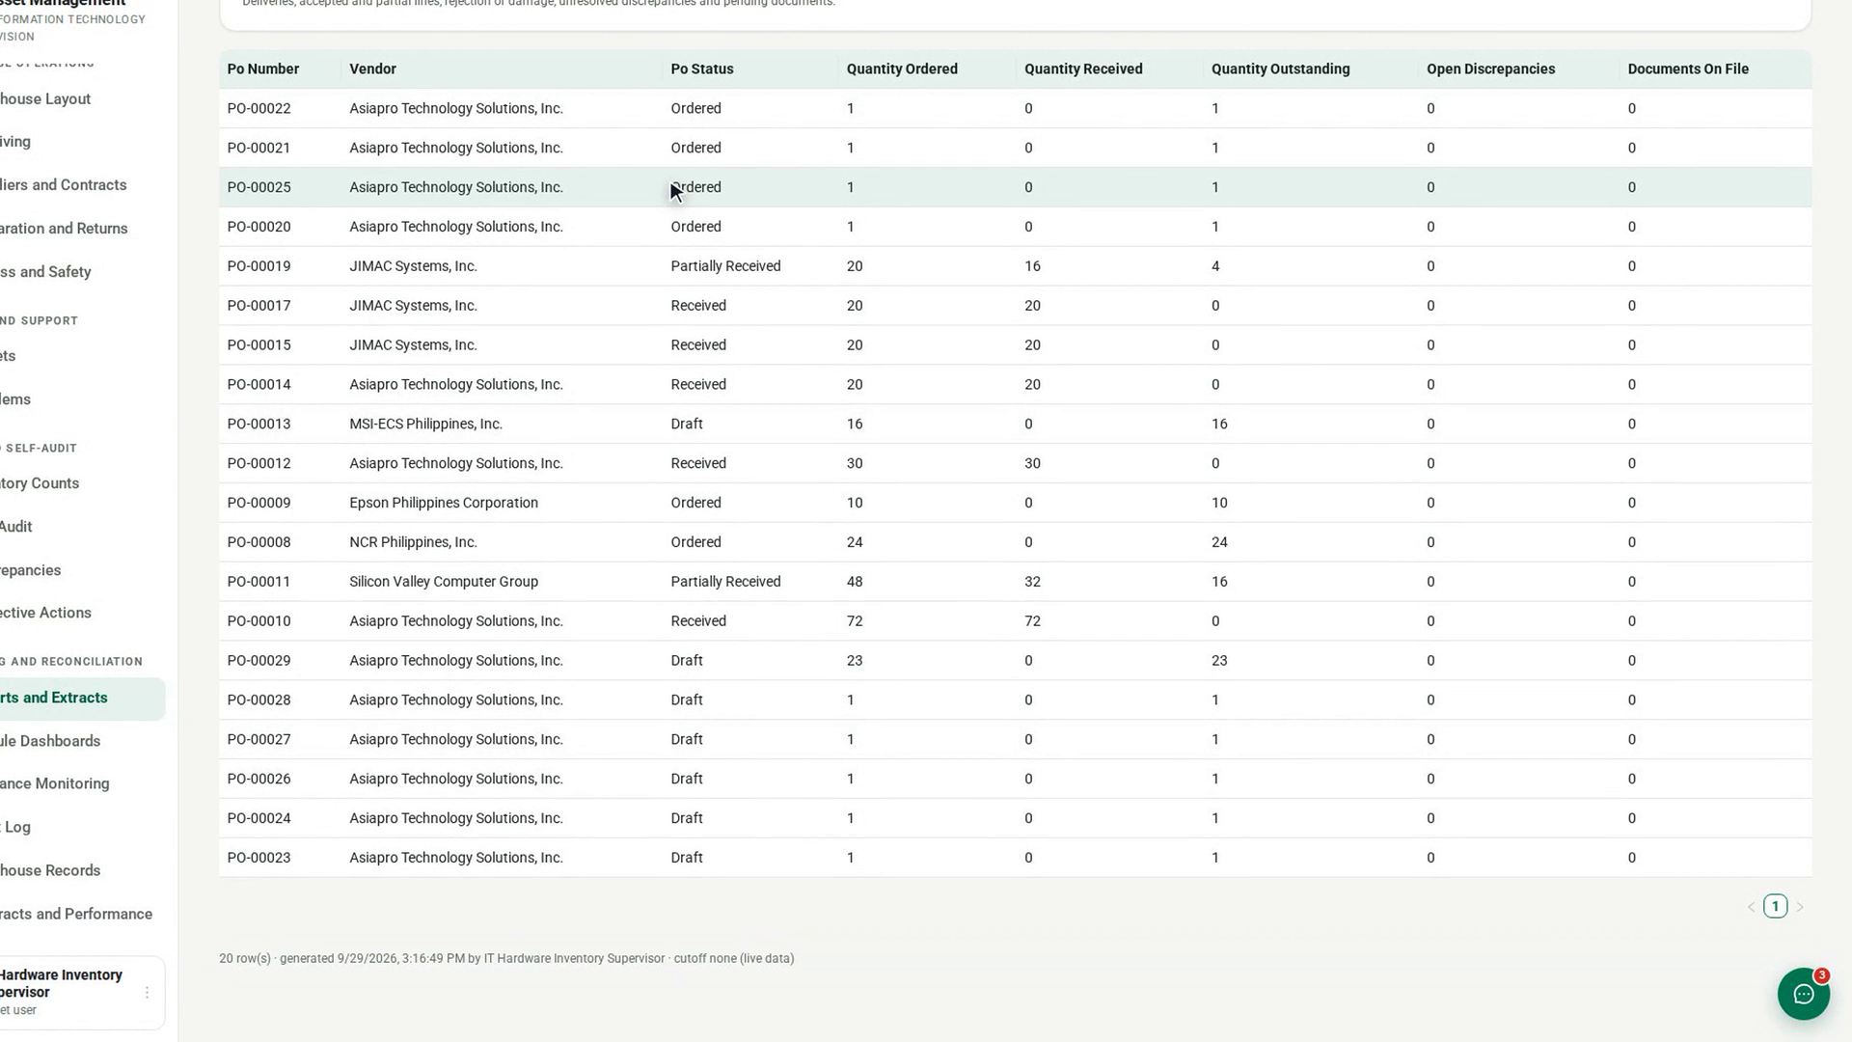The width and height of the screenshot is (1852, 1042).
Task: Open Corrective Actions in sidebar
Action: tap(45, 613)
